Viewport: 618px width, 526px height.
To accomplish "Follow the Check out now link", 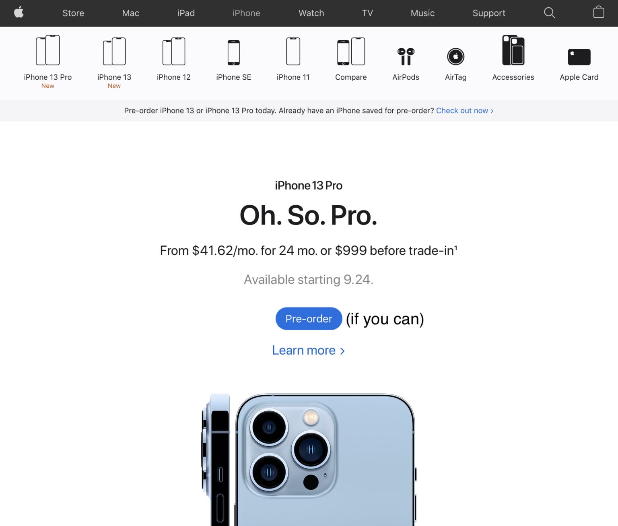I will click(x=465, y=111).
